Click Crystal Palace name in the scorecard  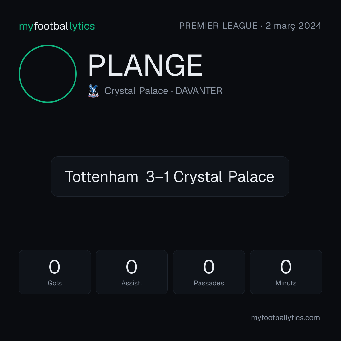point(224,176)
